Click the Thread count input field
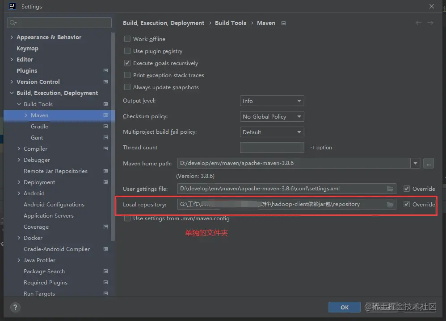This screenshot has height=321, width=446. tap(272, 148)
